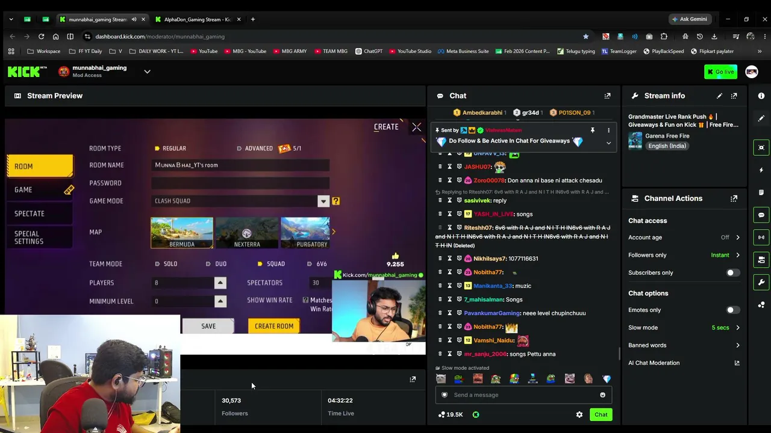Image resolution: width=771 pixels, height=433 pixels.
Task: Open the profile avatar menu
Action: (752, 72)
